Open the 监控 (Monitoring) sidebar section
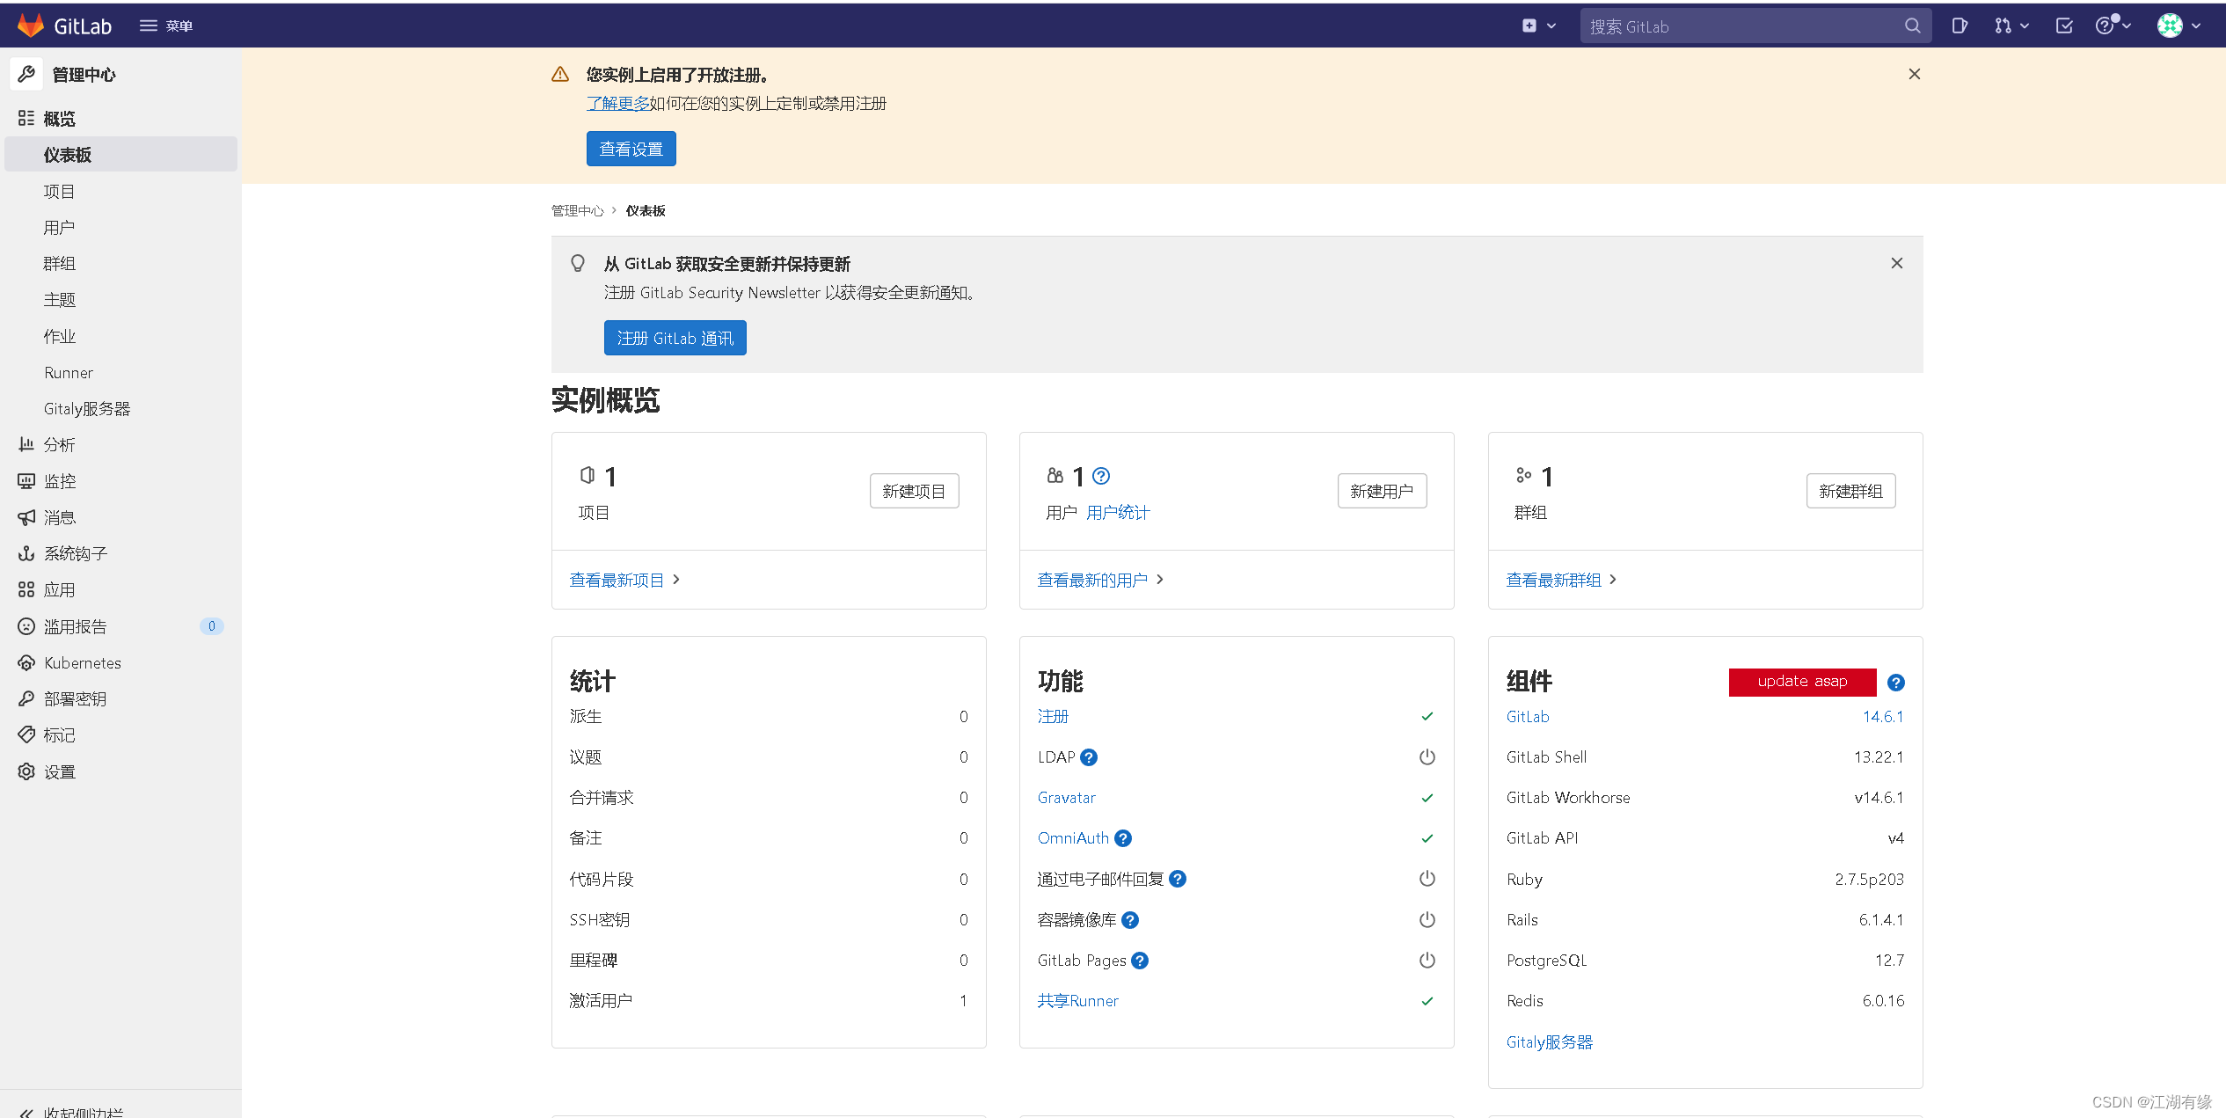This screenshot has width=2226, height=1118. click(60, 480)
